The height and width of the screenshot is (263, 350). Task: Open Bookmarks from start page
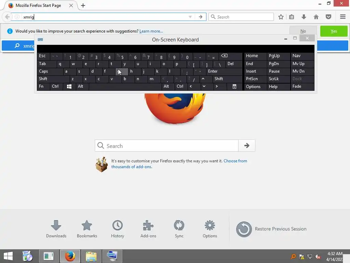(87, 229)
